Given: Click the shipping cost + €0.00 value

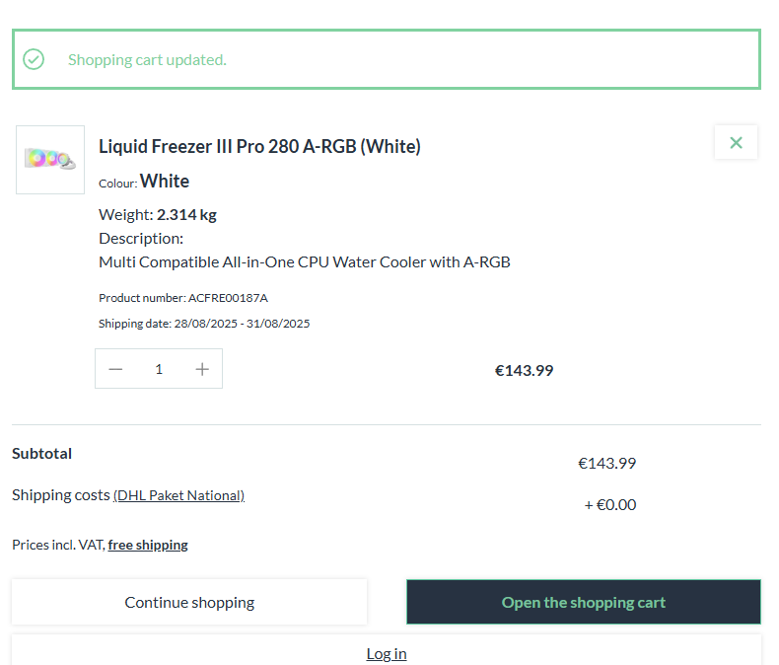Looking at the screenshot, I should tap(610, 505).
